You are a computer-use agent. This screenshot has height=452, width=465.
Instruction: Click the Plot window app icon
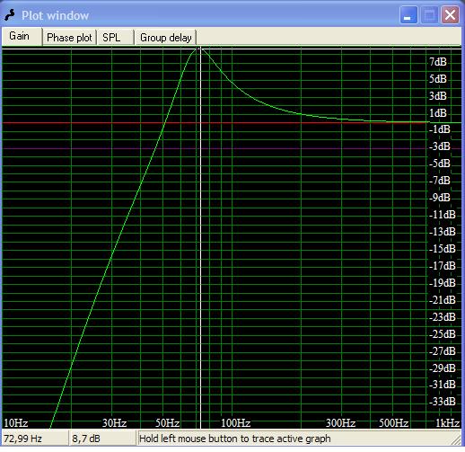pyautogui.click(x=10, y=15)
